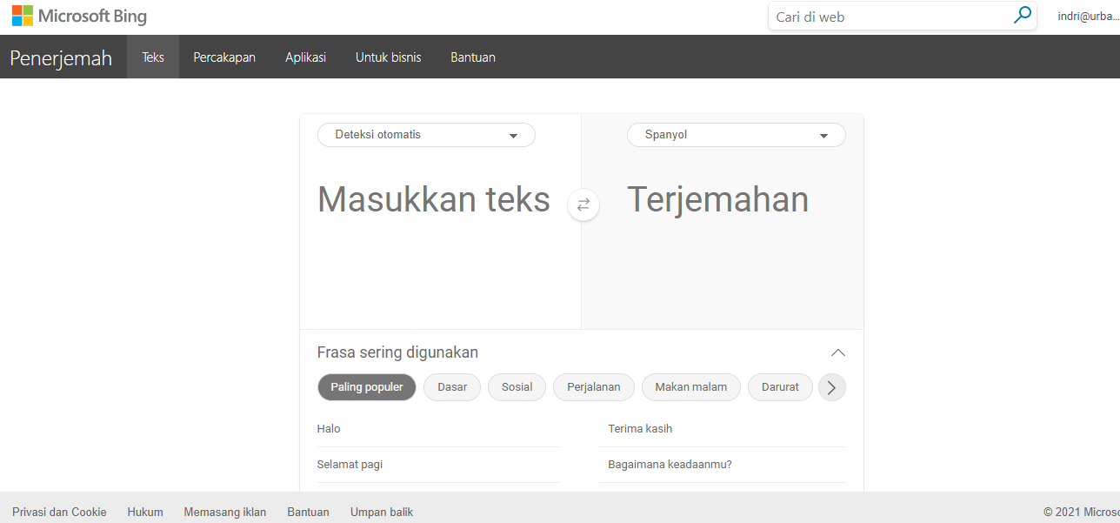The width and height of the screenshot is (1120, 523).
Task: Click the Terima kasih phrase
Action: point(640,429)
